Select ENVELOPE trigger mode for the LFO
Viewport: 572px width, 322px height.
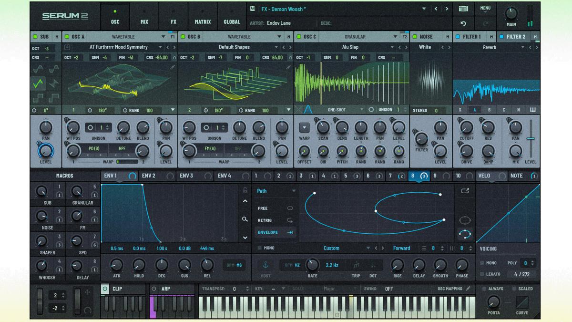[x=267, y=232]
